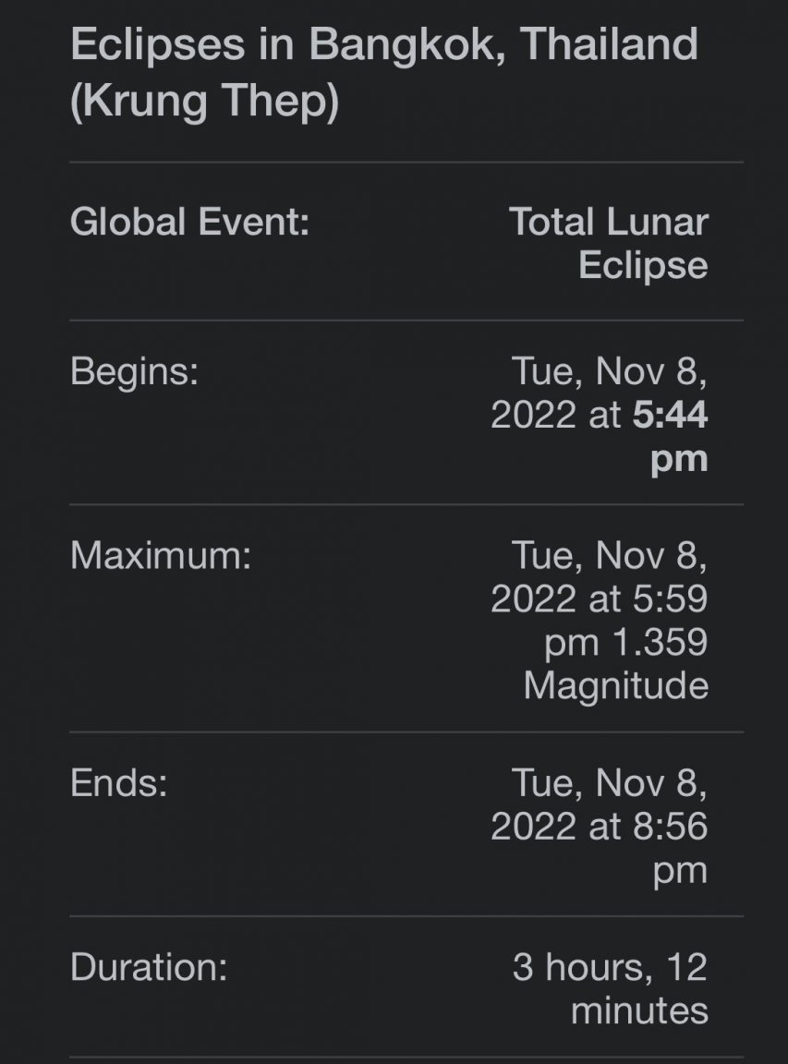Click the word minutes in the Duration row

(x=639, y=1011)
